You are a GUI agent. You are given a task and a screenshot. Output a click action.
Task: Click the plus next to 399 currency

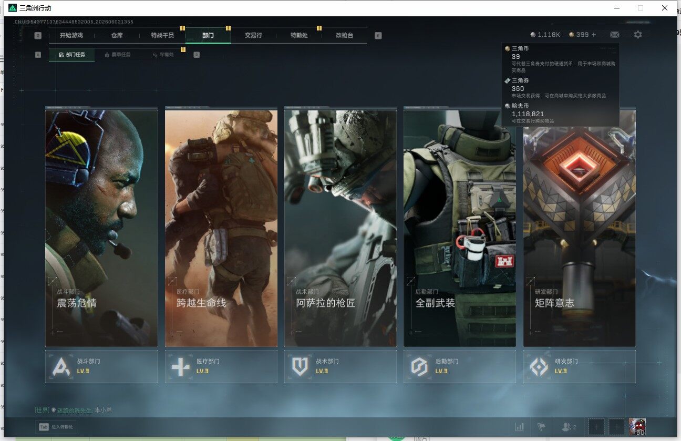pyautogui.click(x=594, y=35)
